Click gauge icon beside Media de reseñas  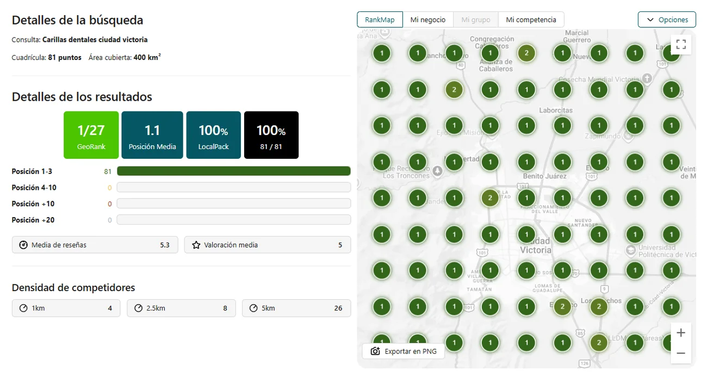(23, 245)
